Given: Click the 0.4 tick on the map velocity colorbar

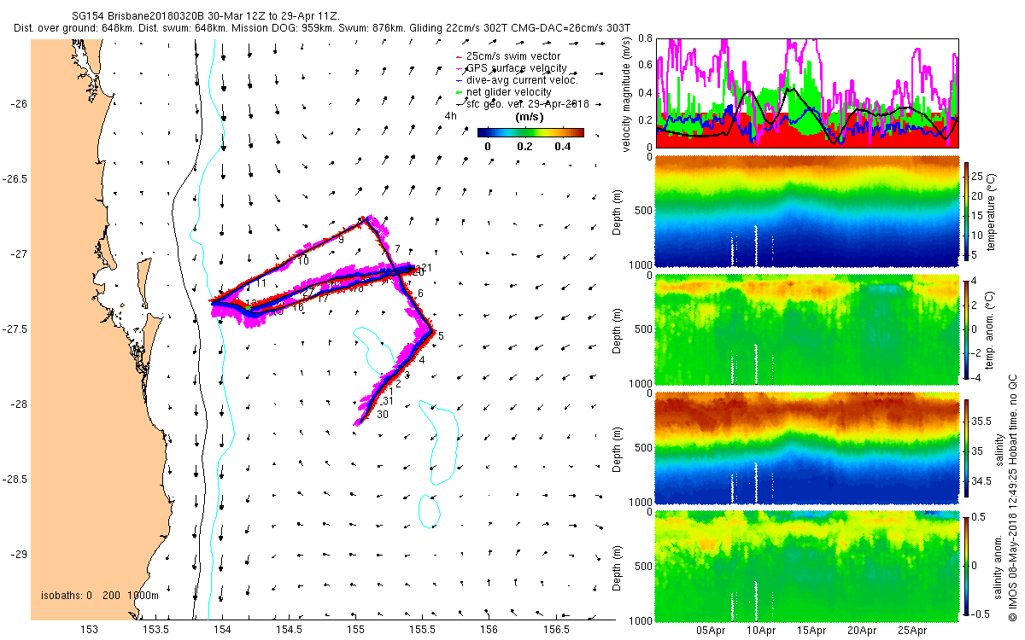Looking at the screenshot, I should coord(561,146).
